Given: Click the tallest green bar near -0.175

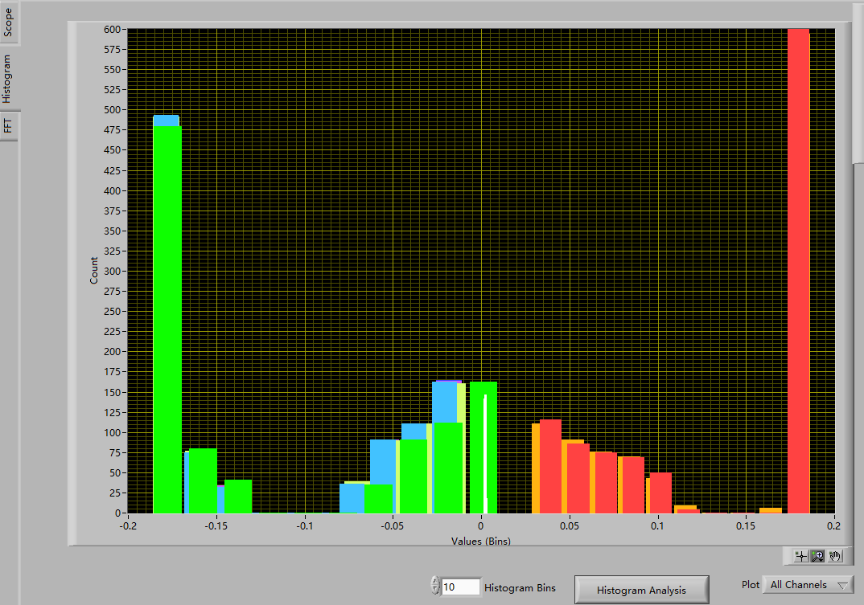Looking at the screenshot, I should click(167, 319).
